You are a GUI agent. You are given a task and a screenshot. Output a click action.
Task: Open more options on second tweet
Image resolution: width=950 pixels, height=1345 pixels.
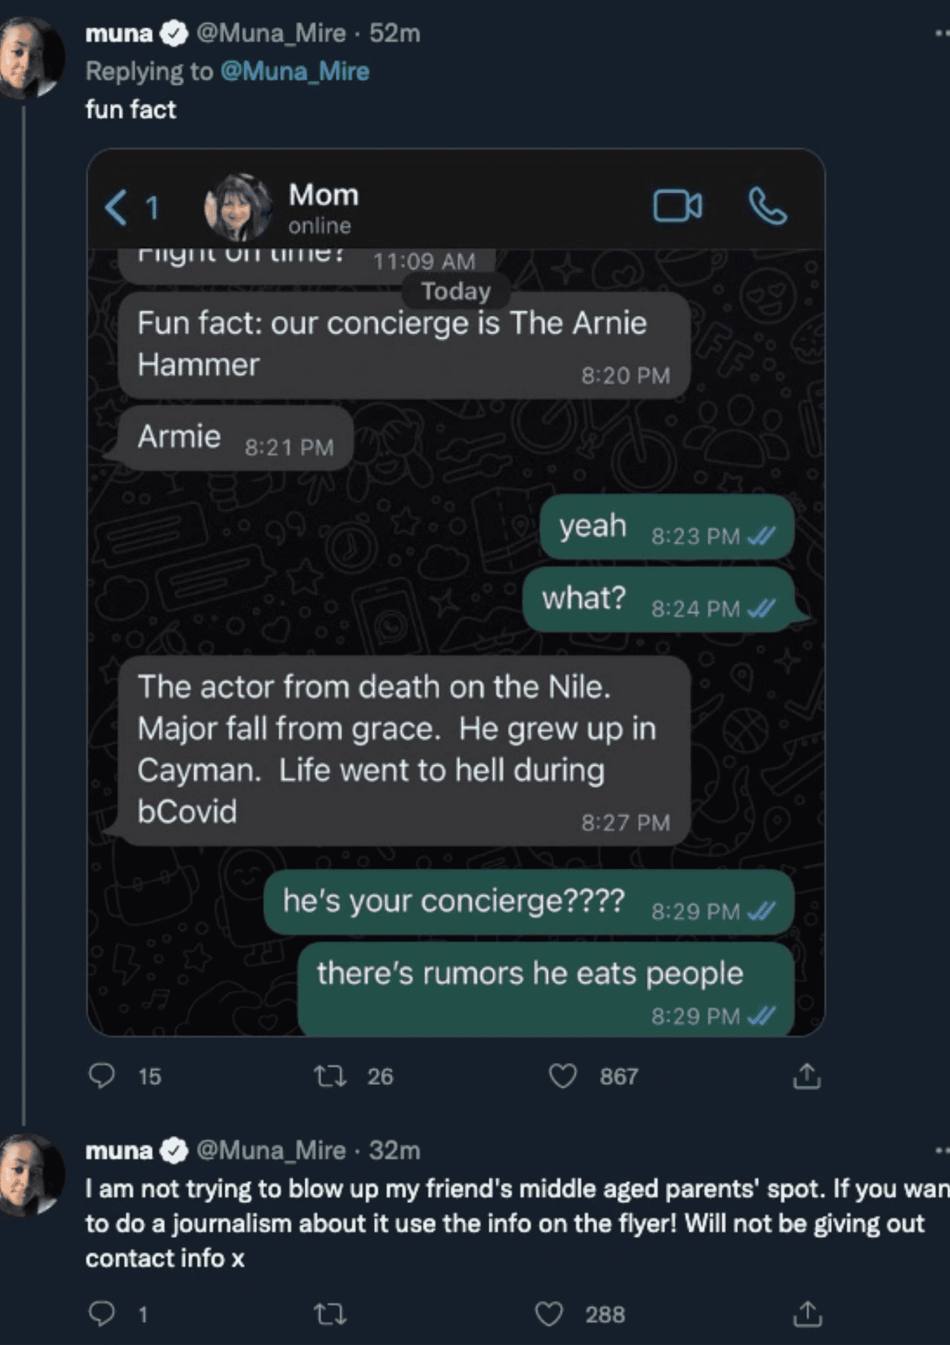click(942, 1150)
